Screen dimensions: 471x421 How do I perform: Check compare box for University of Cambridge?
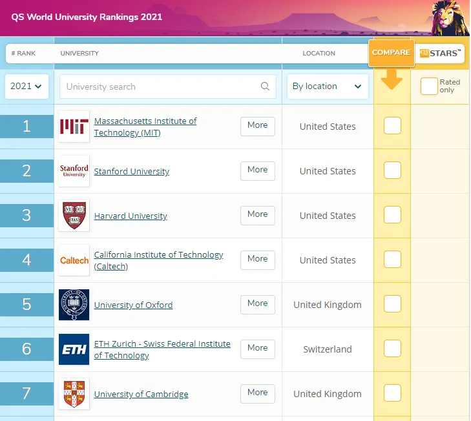point(392,393)
